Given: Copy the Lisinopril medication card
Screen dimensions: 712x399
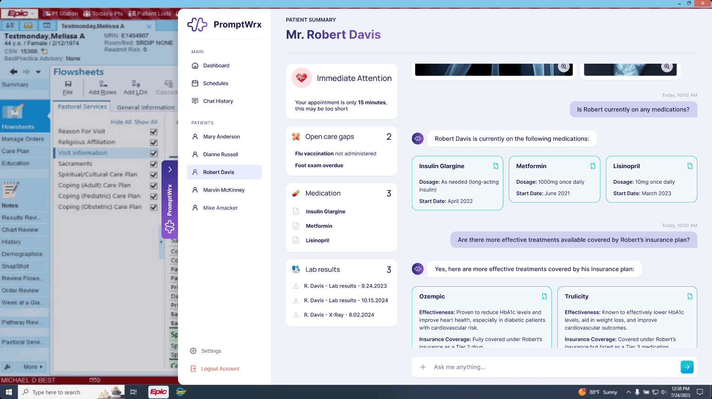Looking at the screenshot, I should point(690,166).
